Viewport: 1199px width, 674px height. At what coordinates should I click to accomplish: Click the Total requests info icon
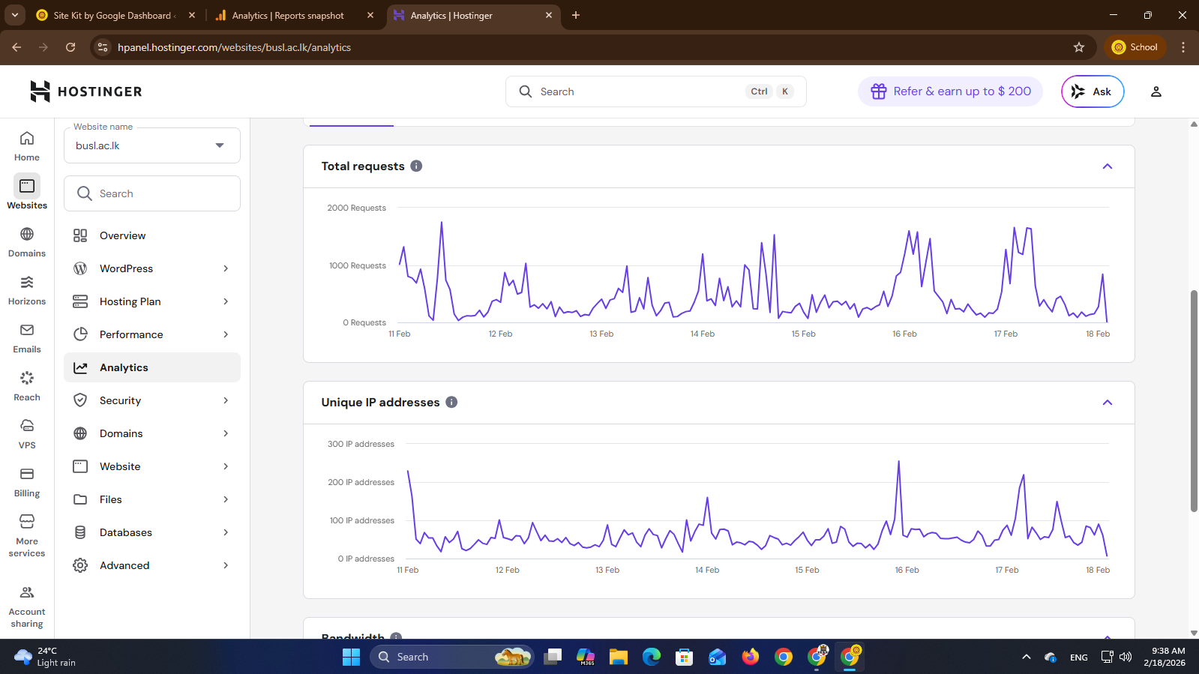pyautogui.click(x=416, y=166)
